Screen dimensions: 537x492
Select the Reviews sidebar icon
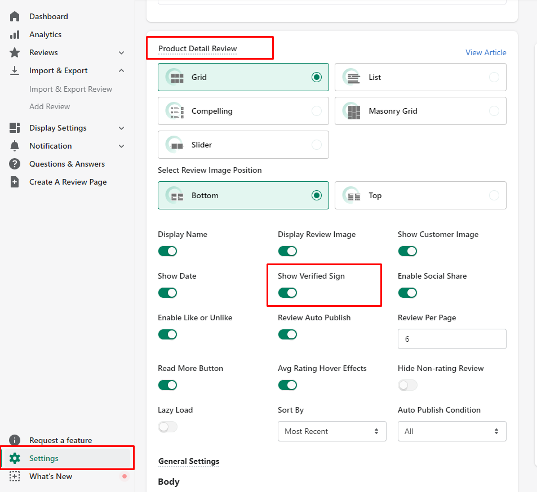15,52
